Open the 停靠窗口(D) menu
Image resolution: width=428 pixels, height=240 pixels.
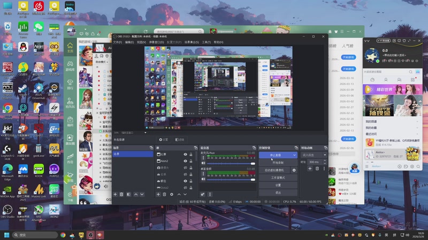156,42
